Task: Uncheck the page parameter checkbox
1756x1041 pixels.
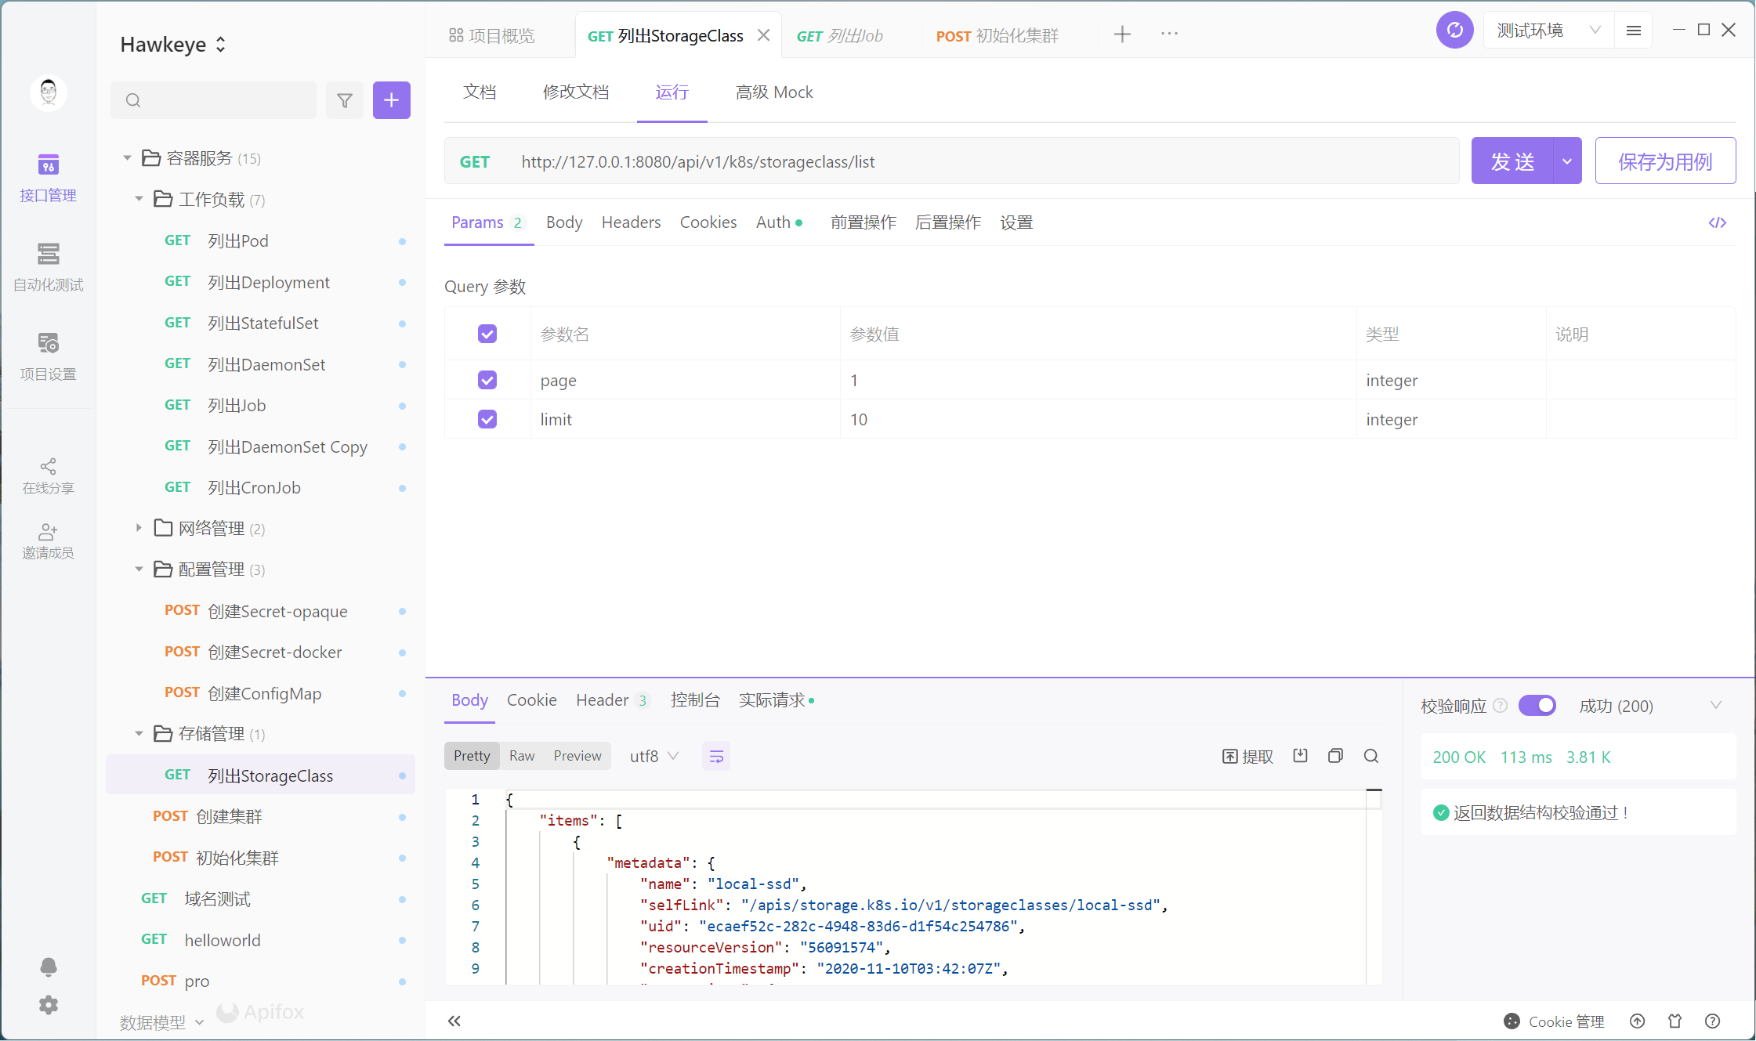Action: [487, 380]
